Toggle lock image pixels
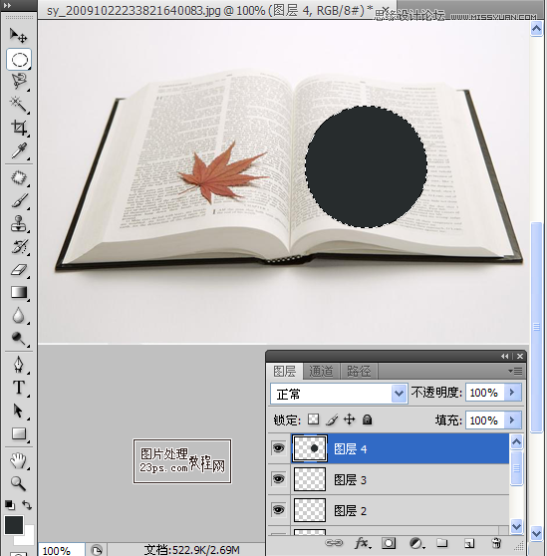This screenshot has height=556, width=547. click(x=332, y=419)
